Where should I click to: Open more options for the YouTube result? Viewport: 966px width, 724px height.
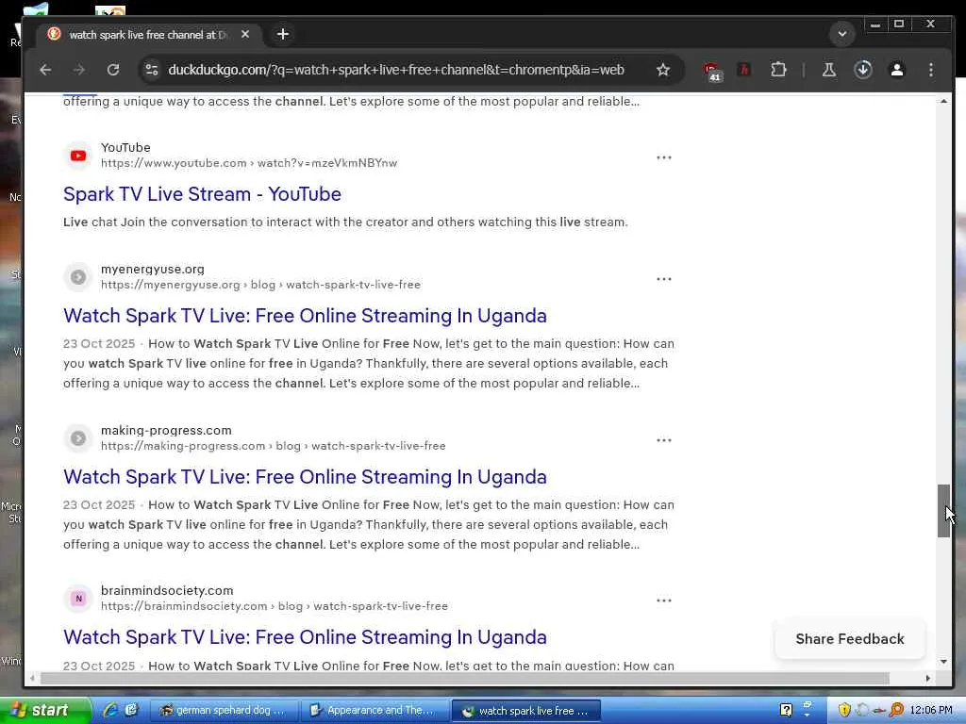(x=663, y=157)
